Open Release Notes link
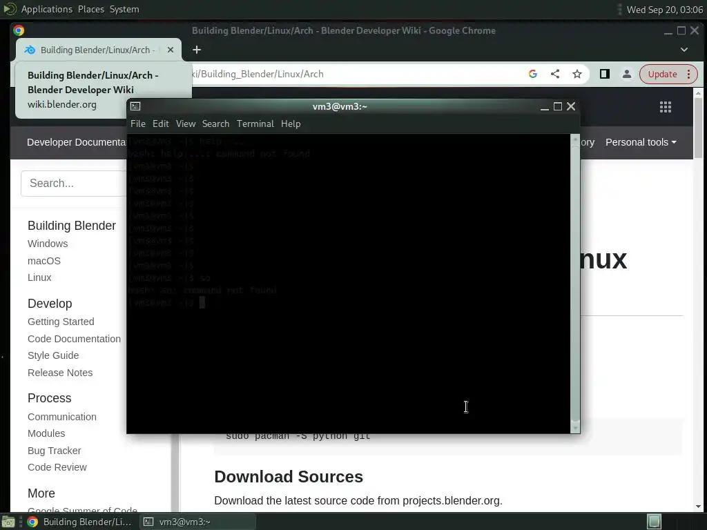707x530 pixels. 61,373
